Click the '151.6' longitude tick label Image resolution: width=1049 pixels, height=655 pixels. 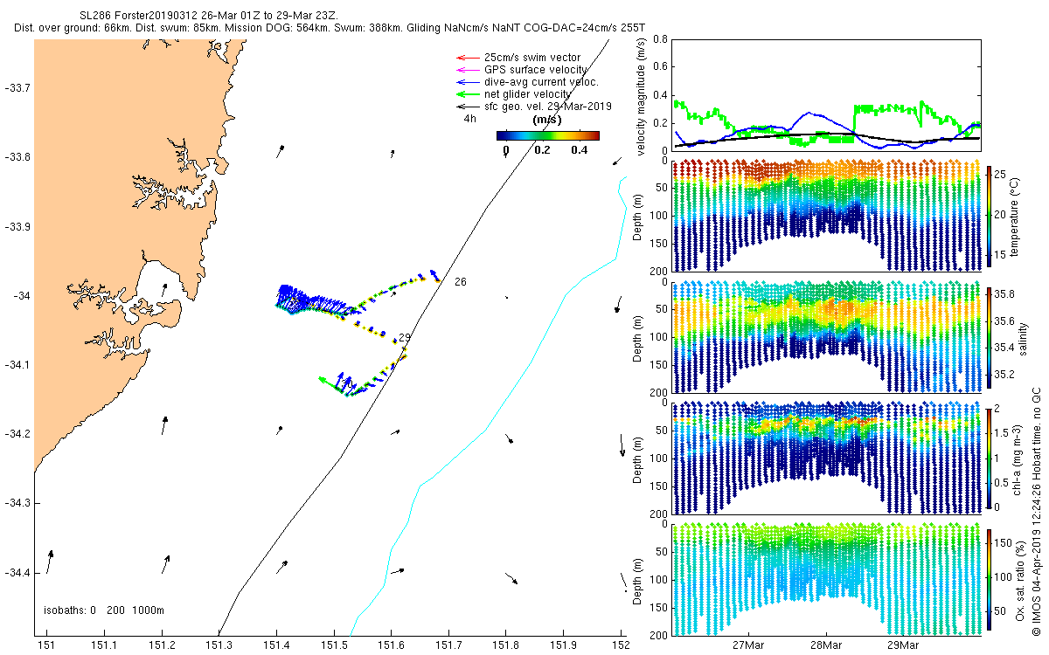392,645
